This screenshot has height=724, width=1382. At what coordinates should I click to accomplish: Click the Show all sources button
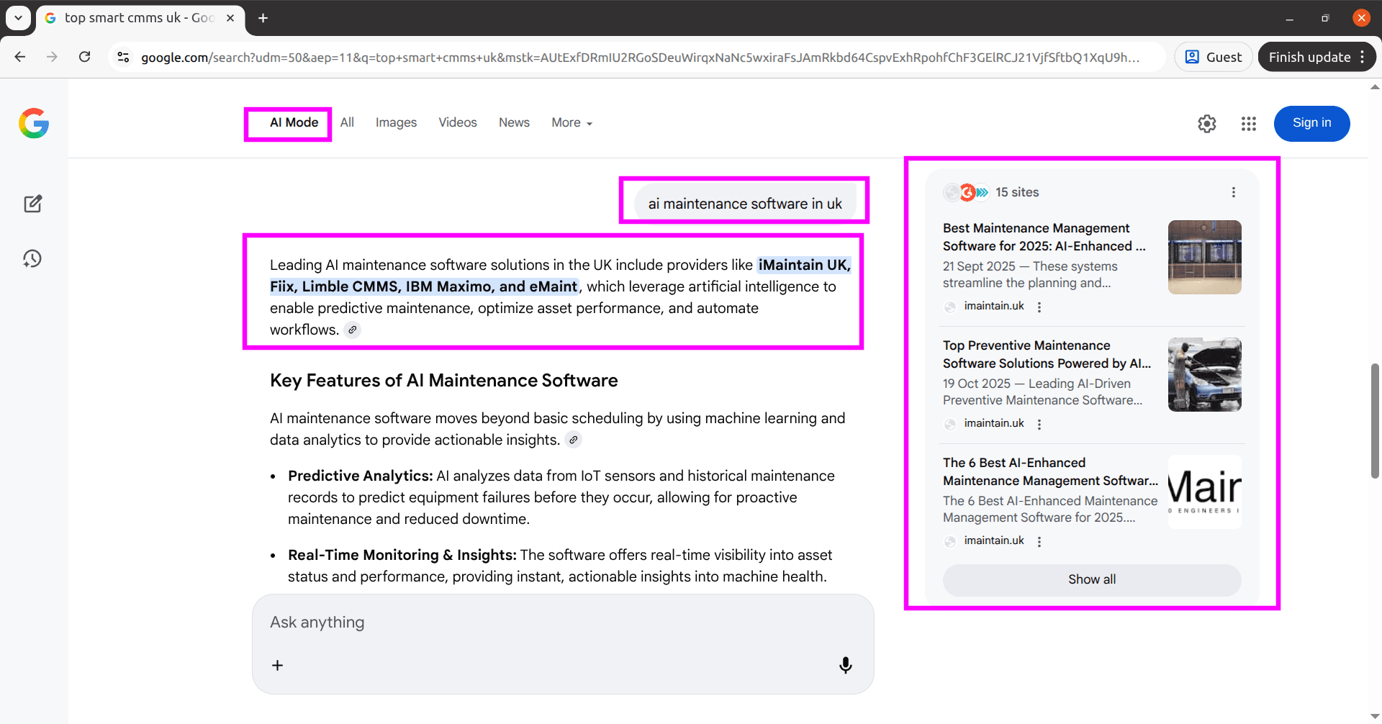tap(1091, 579)
